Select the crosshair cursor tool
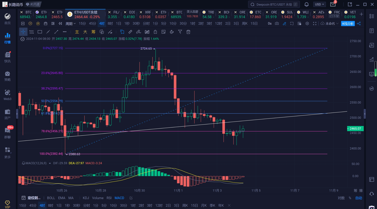Image resolution: width=377 pixels, height=209 pixels. coord(23,32)
